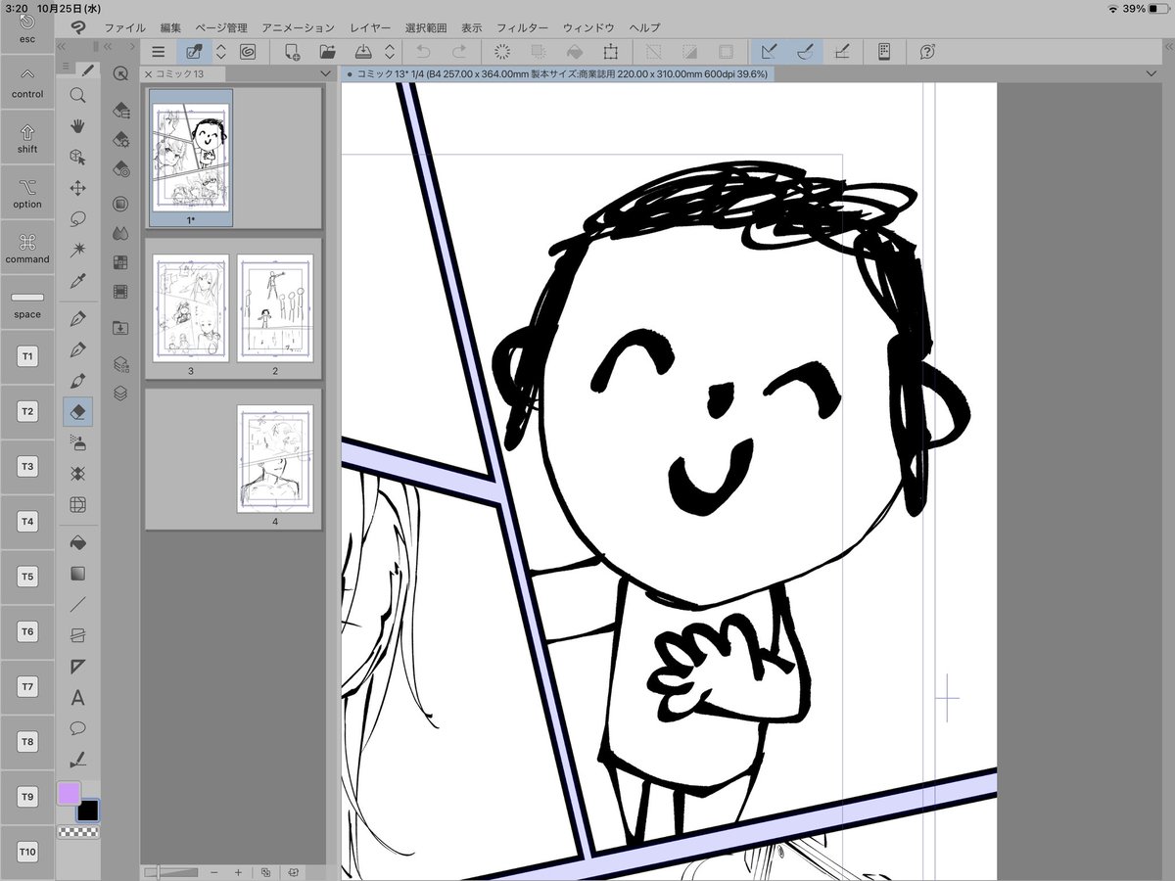Select the Operation object tool
Image resolution: width=1175 pixels, height=881 pixels.
pyautogui.click(x=77, y=157)
